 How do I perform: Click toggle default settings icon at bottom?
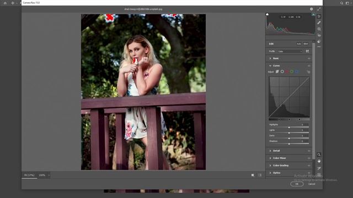point(260,175)
